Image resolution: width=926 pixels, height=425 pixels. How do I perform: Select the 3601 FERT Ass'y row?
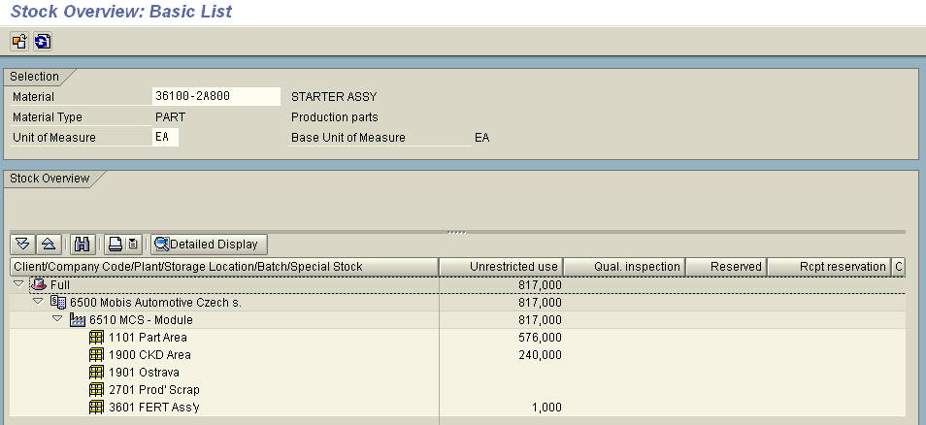click(146, 407)
